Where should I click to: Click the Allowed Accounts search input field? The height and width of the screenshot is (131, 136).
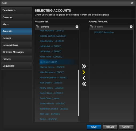[111, 27]
